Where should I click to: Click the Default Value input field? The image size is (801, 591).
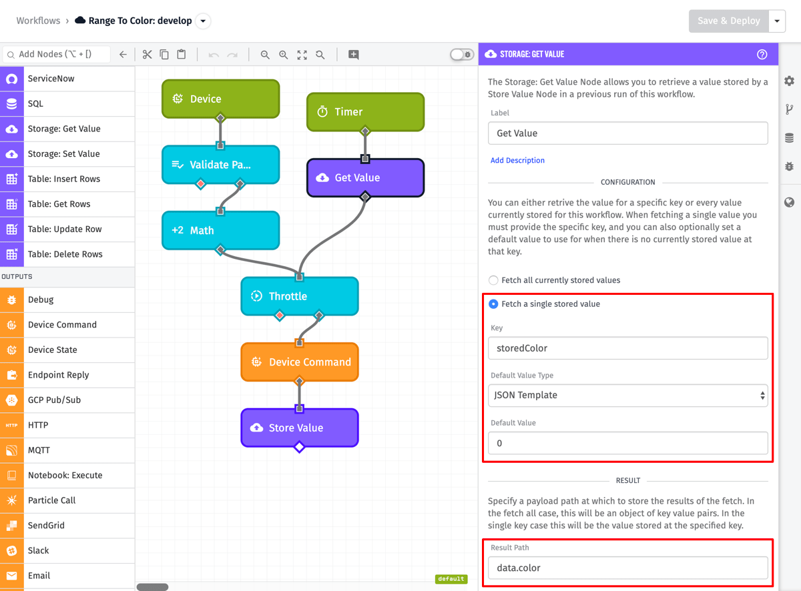[627, 443]
